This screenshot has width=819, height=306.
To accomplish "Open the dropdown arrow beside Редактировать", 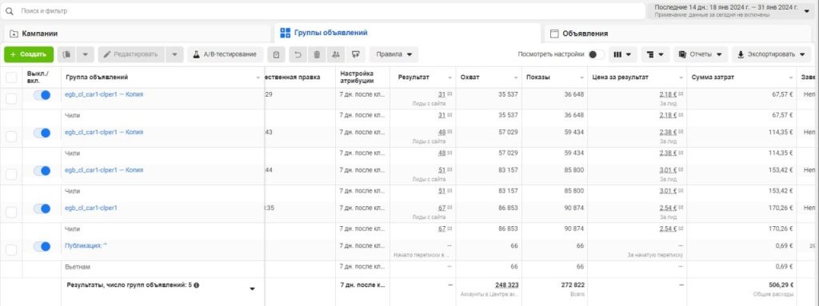I will pos(175,54).
